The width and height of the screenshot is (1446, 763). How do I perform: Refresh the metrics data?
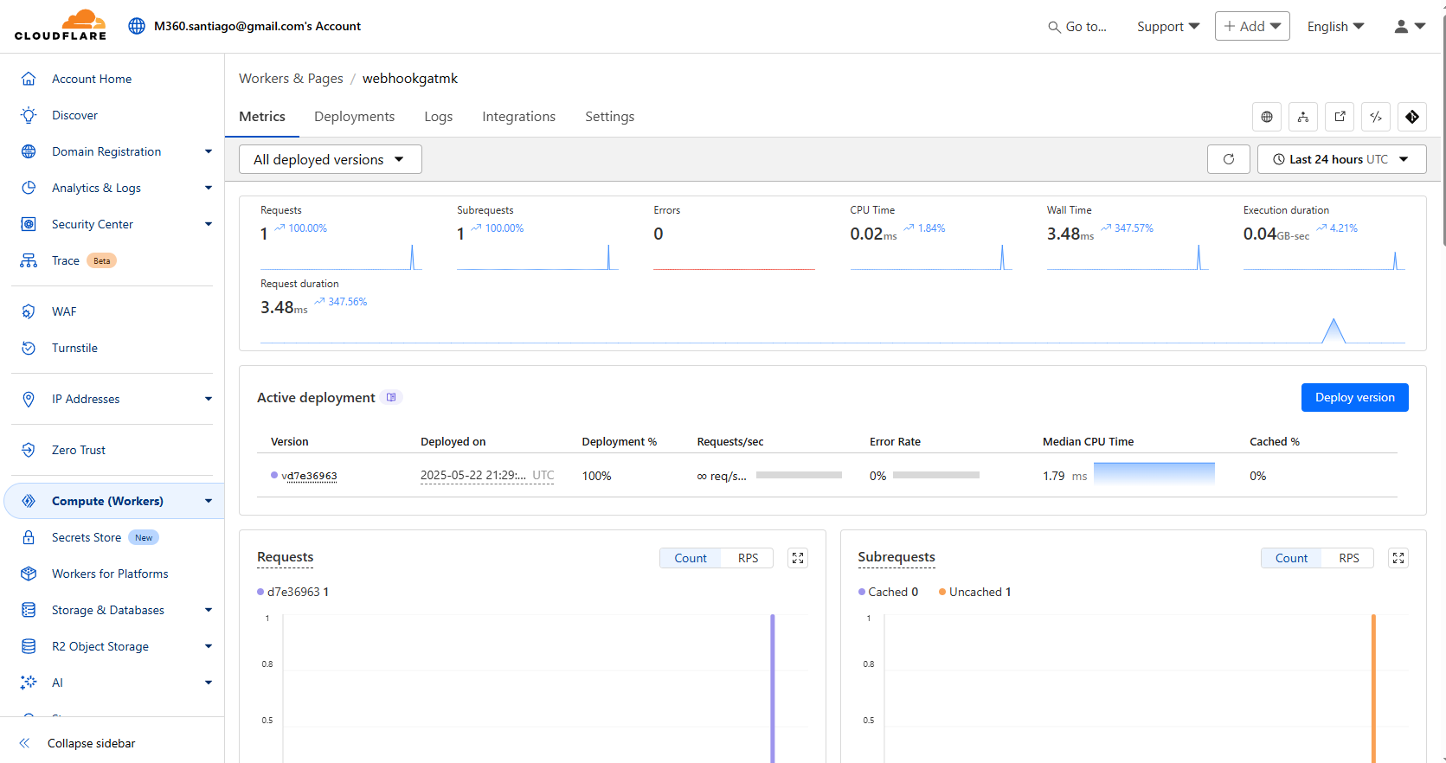1228,159
